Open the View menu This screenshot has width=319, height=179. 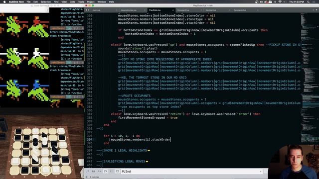(x=64, y=2)
